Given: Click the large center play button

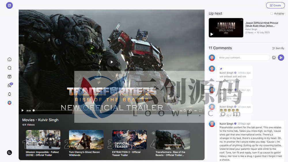Looking at the screenshot, I should pyautogui.click(x=111, y=62).
